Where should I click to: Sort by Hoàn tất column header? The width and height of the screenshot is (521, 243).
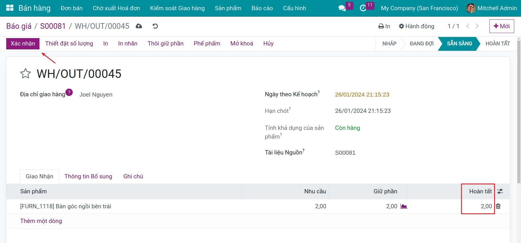(x=451, y=191)
